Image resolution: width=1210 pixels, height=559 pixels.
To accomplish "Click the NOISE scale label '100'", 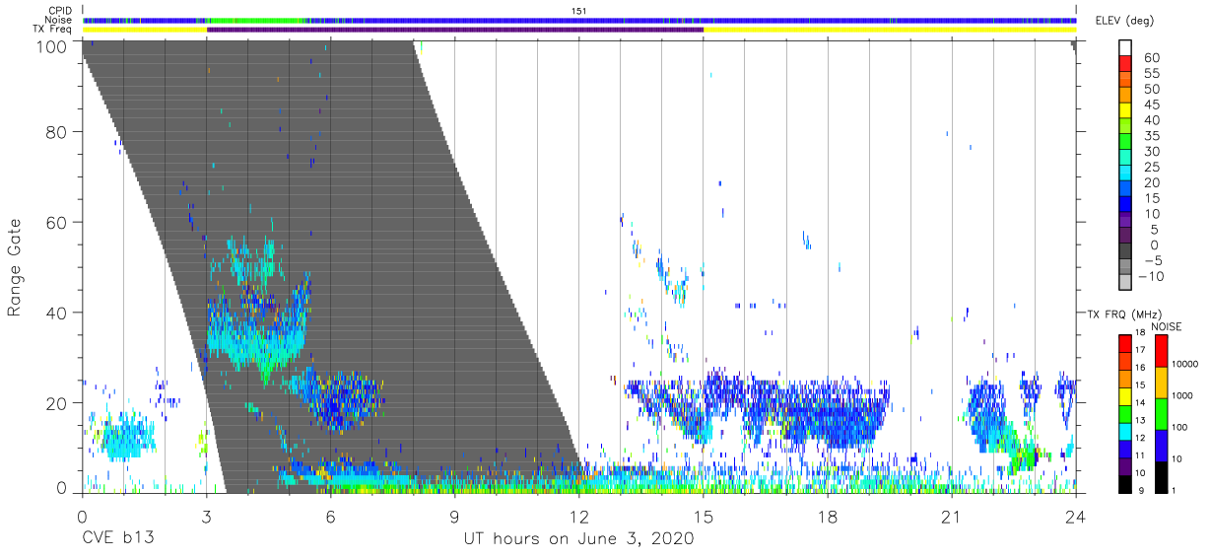I will pos(1181,429).
